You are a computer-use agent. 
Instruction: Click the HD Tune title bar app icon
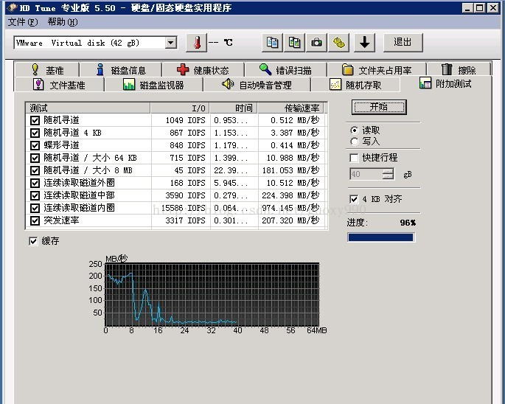click(x=12, y=7)
